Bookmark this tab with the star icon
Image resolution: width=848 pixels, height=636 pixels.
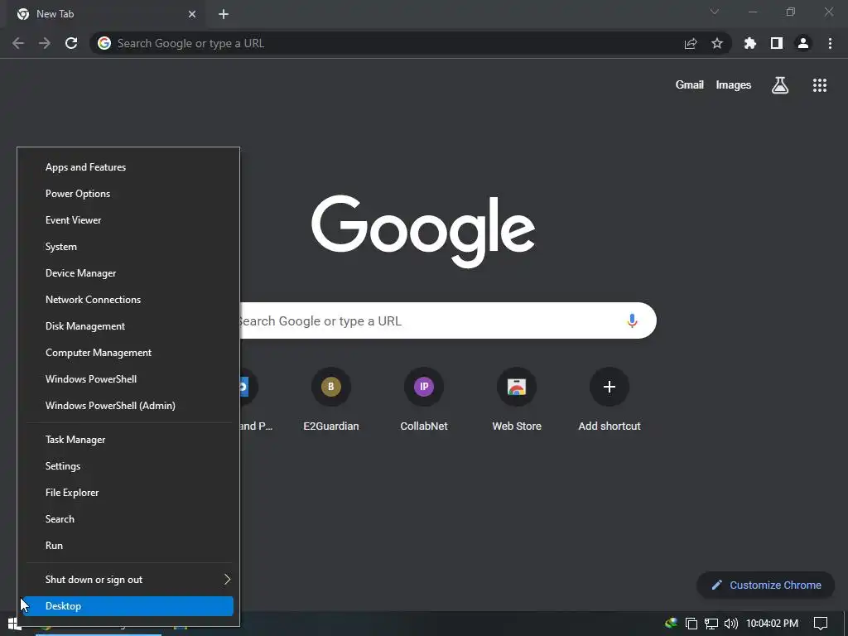click(x=717, y=43)
